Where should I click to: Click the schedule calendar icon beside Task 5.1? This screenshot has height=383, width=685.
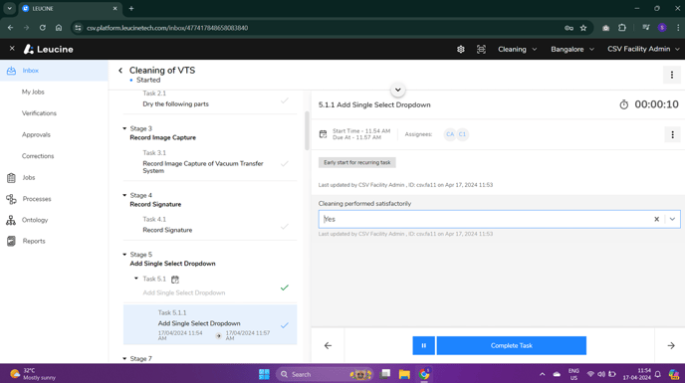(175, 280)
